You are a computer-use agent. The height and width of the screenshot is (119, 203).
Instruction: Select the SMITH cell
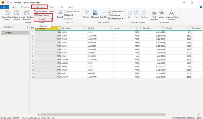[x=74, y=32]
